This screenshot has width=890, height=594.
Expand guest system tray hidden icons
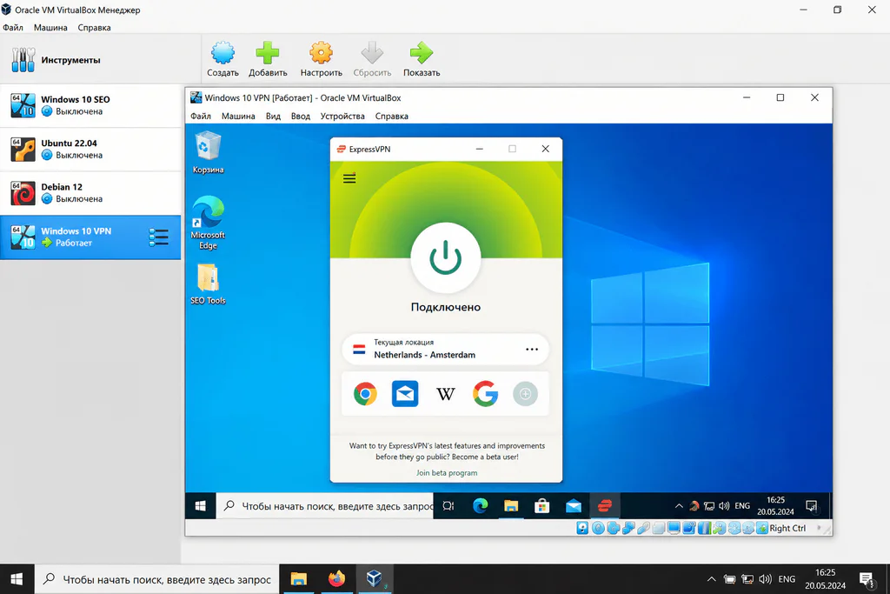coord(679,506)
